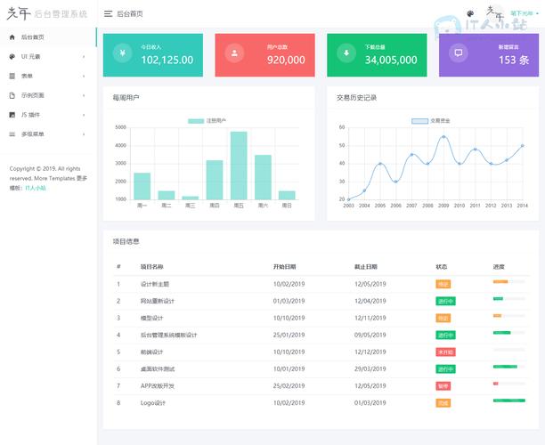This screenshot has height=445, width=545.
Task: Click the 2009 data point on line chart
Action: [443, 137]
